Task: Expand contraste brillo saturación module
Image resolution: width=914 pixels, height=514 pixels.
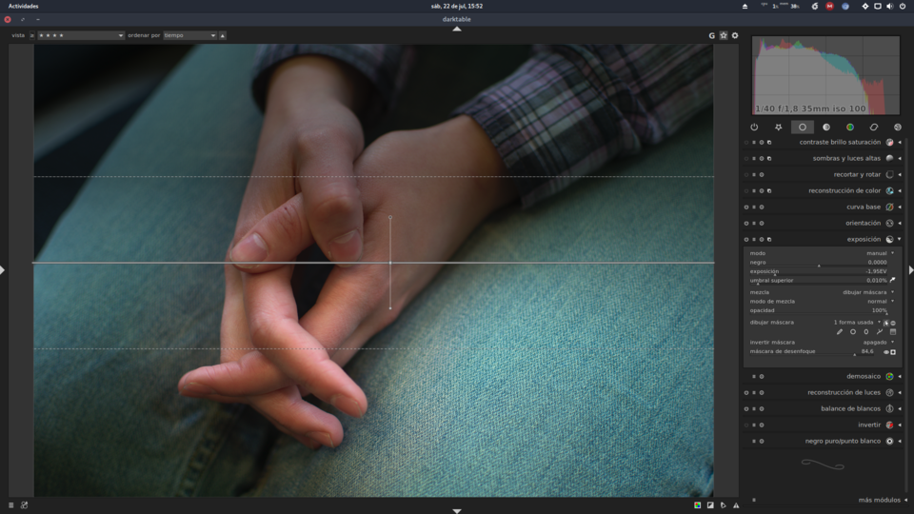Action: [900, 142]
